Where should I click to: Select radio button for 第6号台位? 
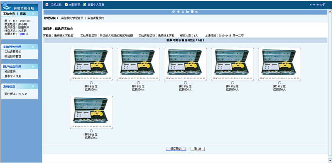pos(91,131)
